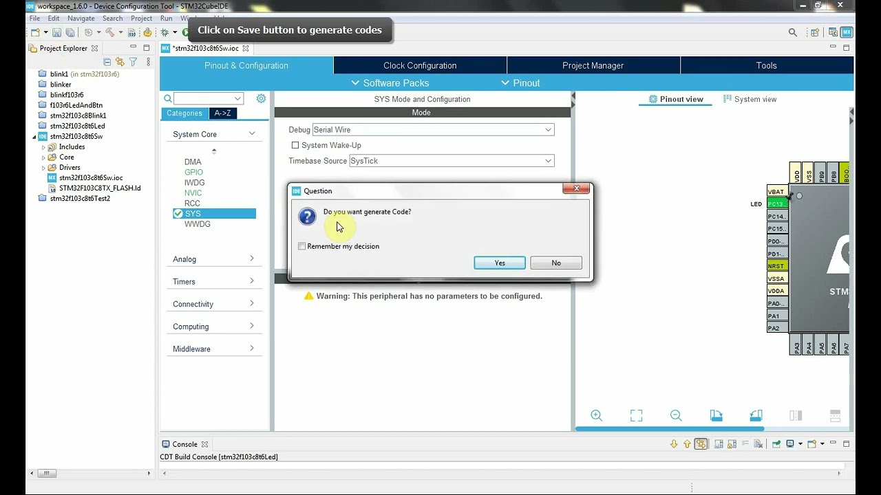Image resolution: width=881 pixels, height=495 pixels.
Task: Click No in the Question dialog
Action: click(556, 263)
